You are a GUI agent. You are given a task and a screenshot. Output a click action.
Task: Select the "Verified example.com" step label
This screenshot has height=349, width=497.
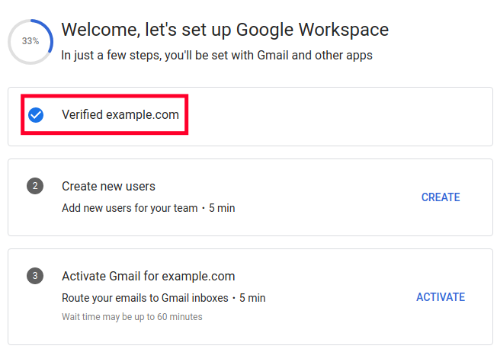(120, 115)
